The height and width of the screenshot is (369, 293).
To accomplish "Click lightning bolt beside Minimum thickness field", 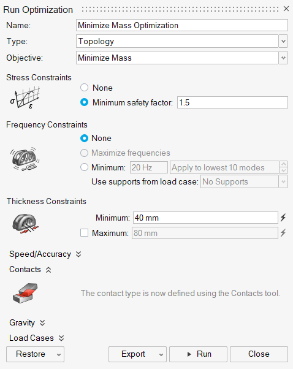I will pyautogui.click(x=283, y=218).
